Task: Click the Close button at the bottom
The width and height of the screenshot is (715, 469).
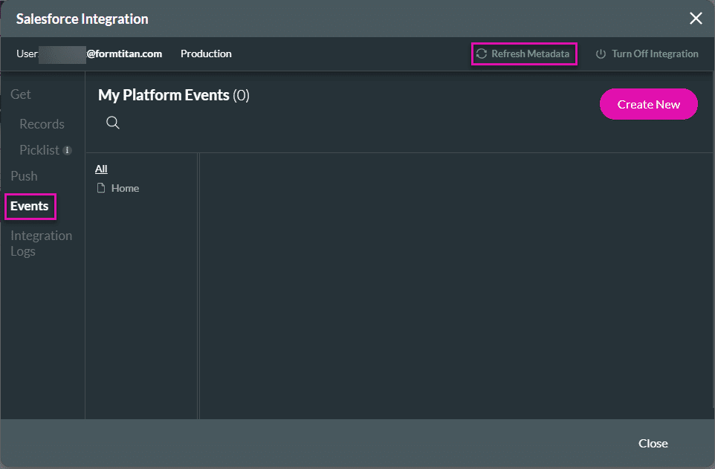Action: [653, 443]
